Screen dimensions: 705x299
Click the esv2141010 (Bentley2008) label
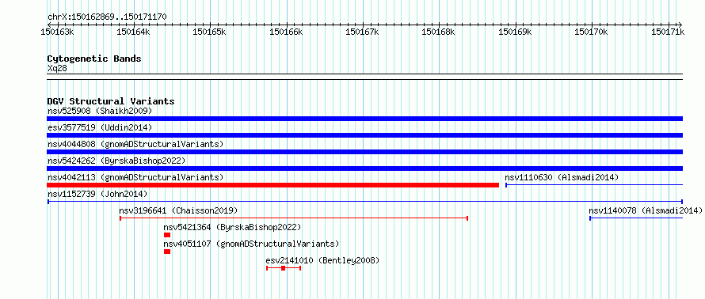[x=322, y=260]
